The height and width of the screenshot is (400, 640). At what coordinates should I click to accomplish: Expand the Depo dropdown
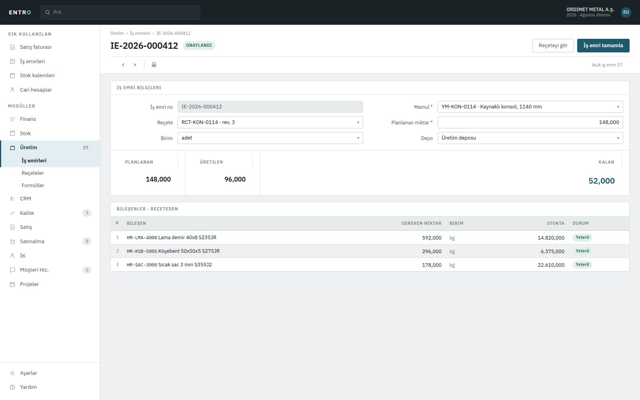pos(530,138)
